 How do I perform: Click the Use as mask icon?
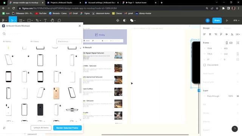pyautogui.click(x=124, y=20)
